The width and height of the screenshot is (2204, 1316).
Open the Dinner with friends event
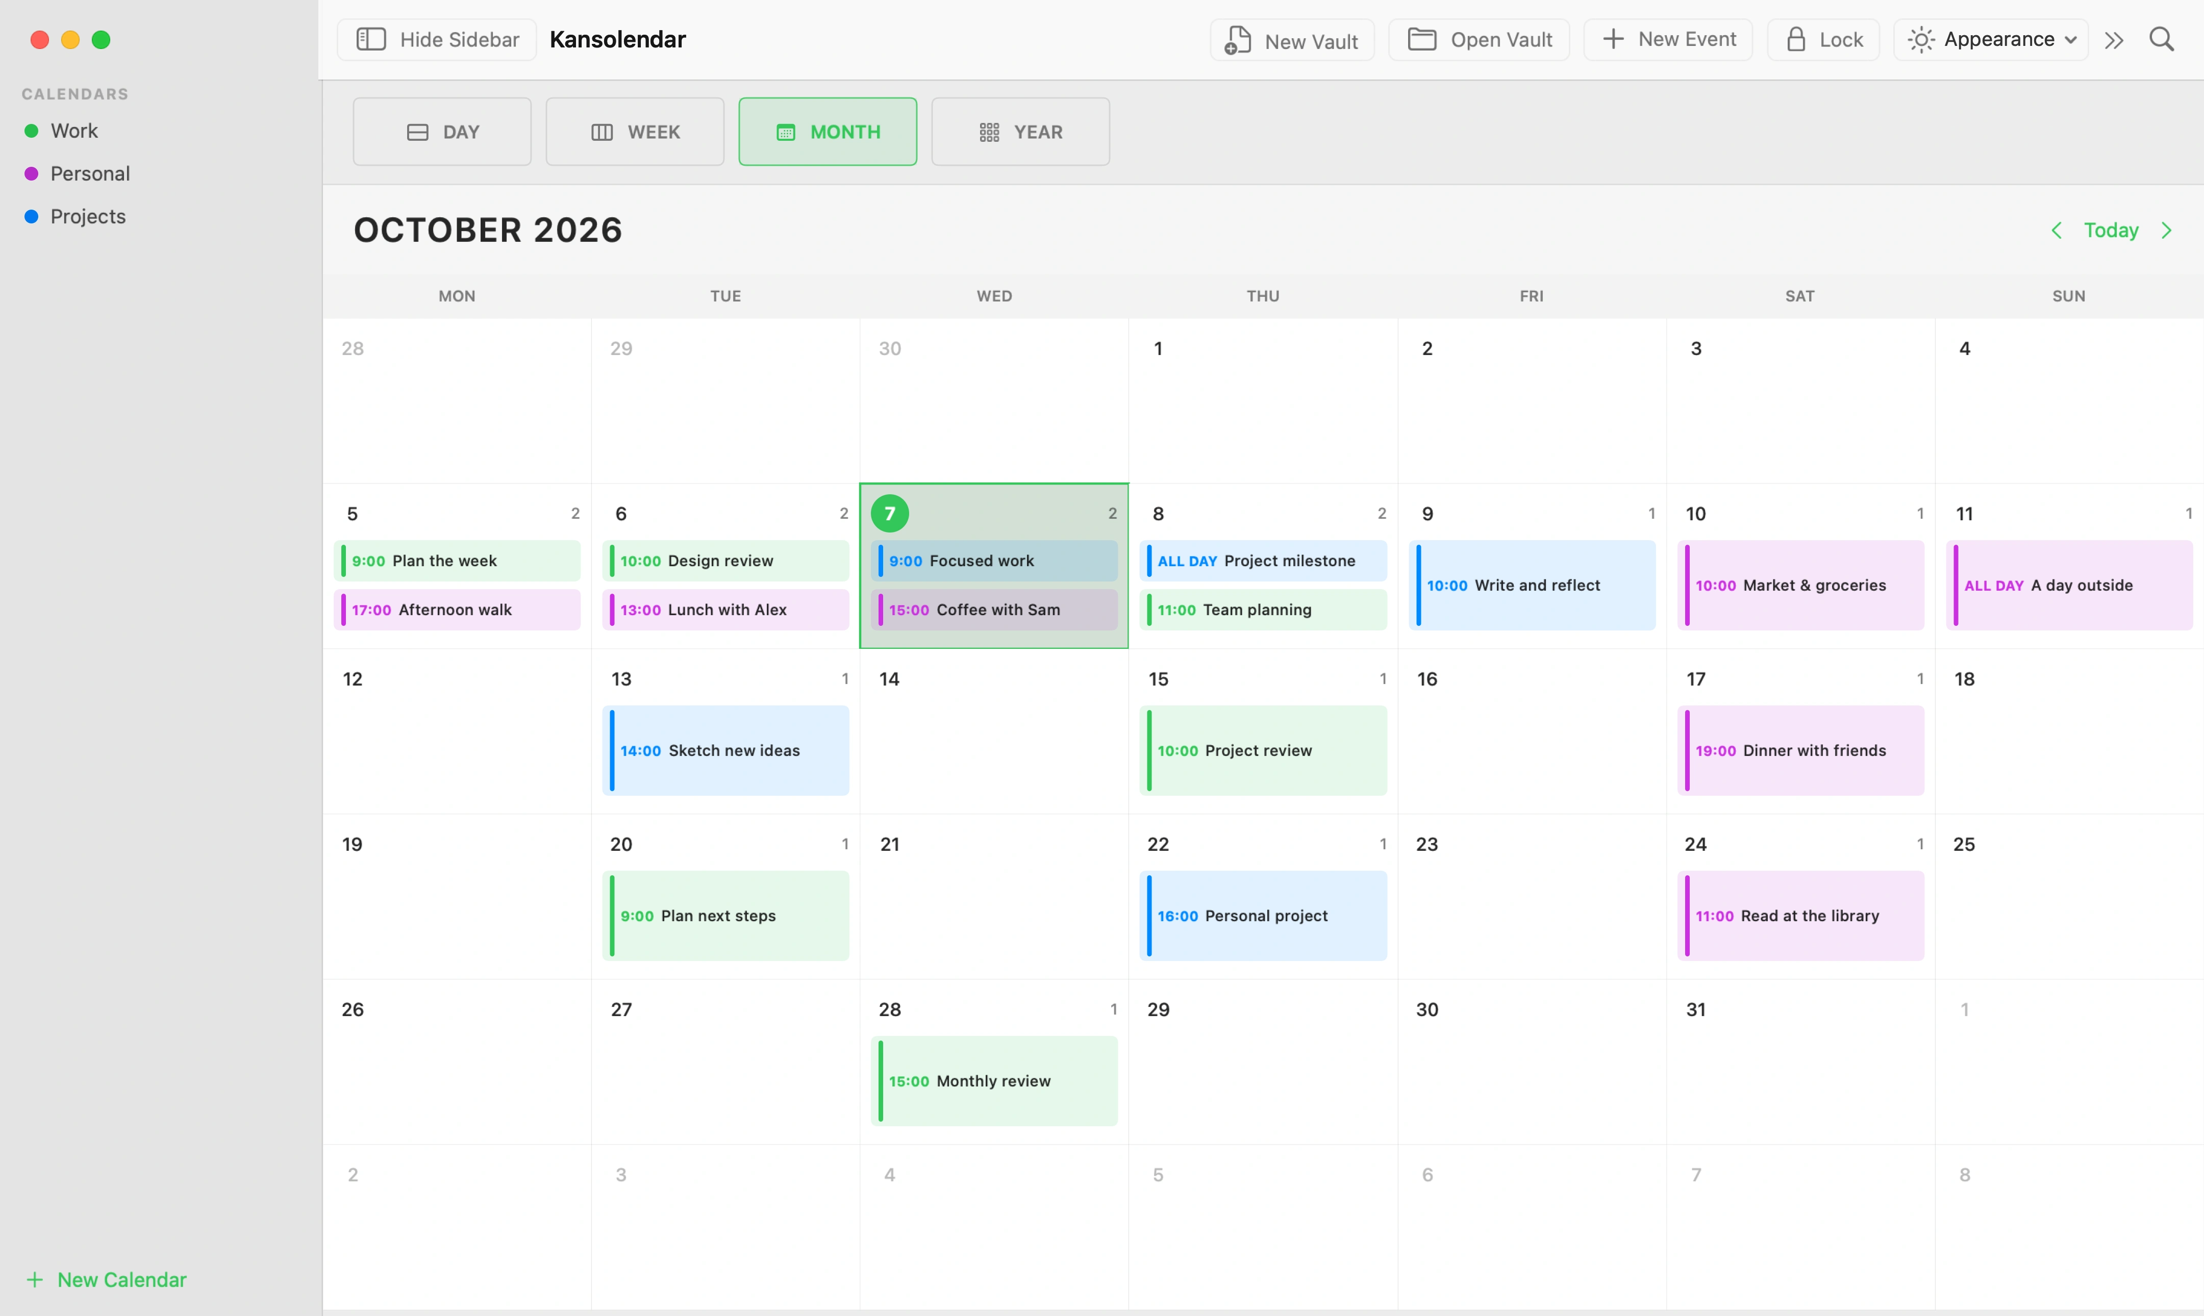(1800, 750)
